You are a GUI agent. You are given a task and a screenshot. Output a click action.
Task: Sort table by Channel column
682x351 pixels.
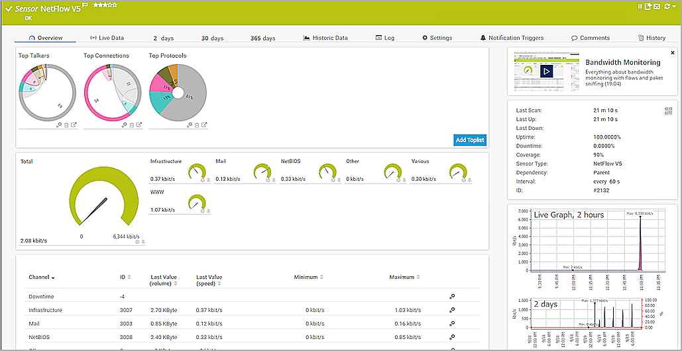coord(42,277)
